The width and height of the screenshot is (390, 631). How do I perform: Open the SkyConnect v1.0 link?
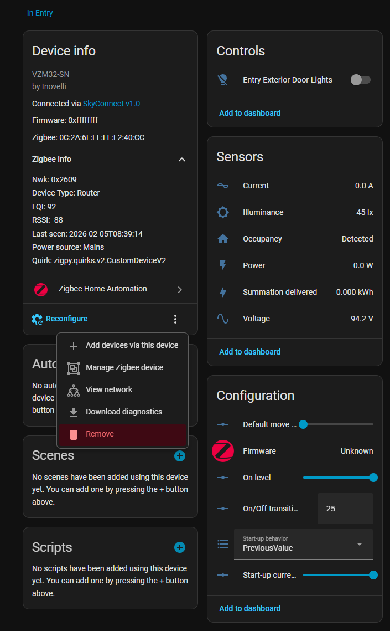coord(111,104)
